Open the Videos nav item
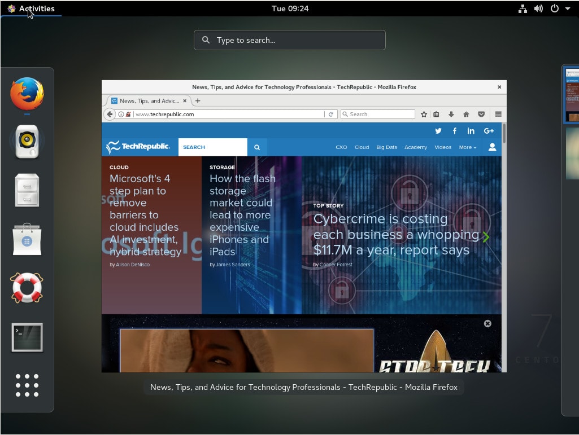 pos(443,147)
